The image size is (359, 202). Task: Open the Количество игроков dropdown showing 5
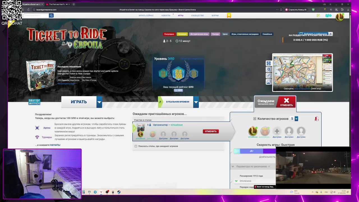pyautogui.click(x=296, y=119)
